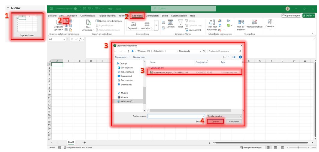The image size is (319, 152).
Task: Open the Wat-als-analyse dropdown
Action: 241,25
